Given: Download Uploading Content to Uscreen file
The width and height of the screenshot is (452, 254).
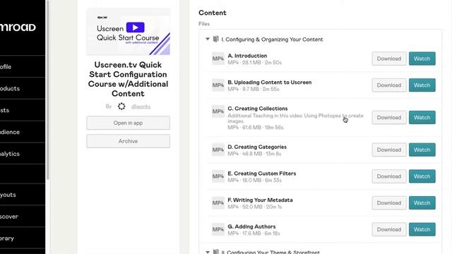Looking at the screenshot, I should coord(389,85).
